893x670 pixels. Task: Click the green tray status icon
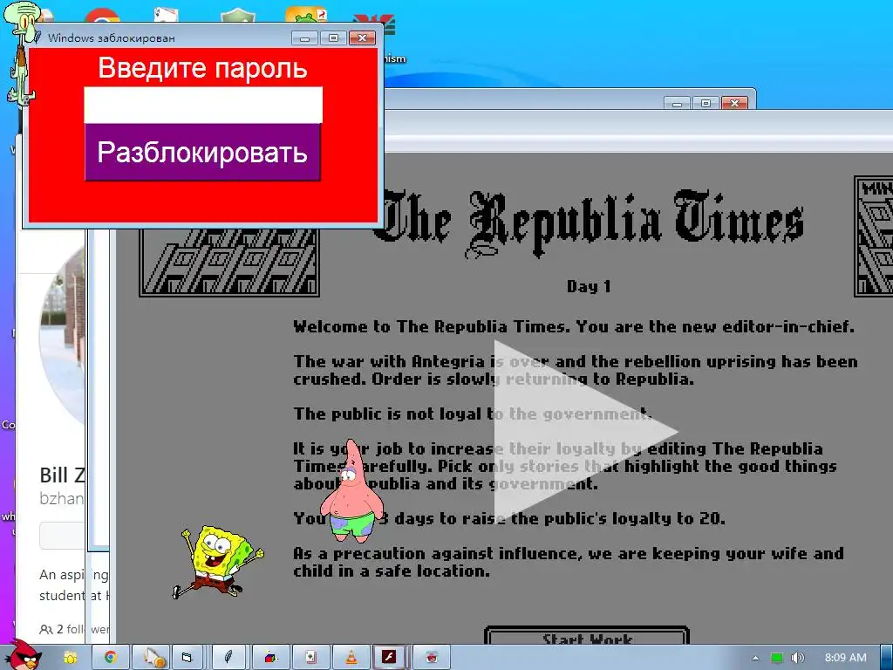coord(776,658)
